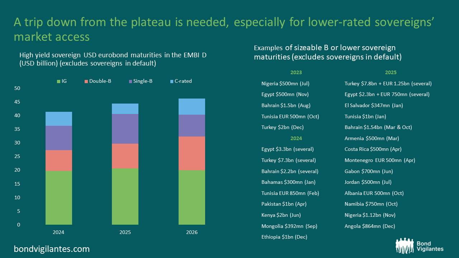This screenshot has width=459, height=258.
Task: Click the Double-B red legend swatch
Action: point(86,81)
